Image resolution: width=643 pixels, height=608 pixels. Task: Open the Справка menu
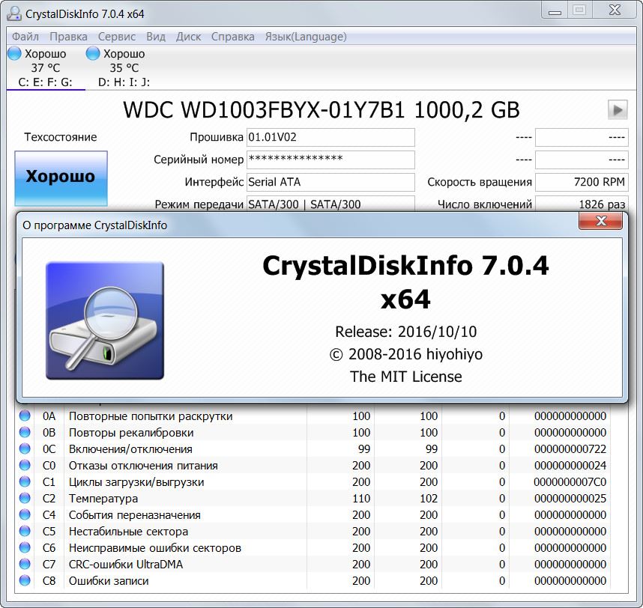point(232,37)
